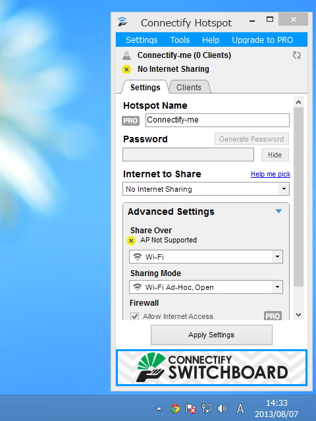Click the scrollbar down arrow
This screenshot has height=421, width=316.
point(299,315)
